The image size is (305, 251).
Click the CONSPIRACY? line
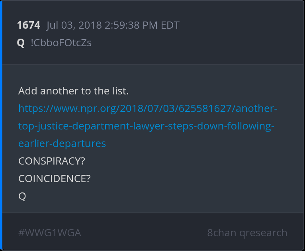click(52, 161)
